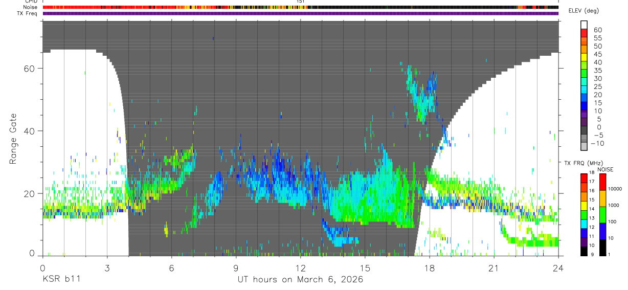Click the 'UT hours on March 6, 2026' label

coord(301,279)
